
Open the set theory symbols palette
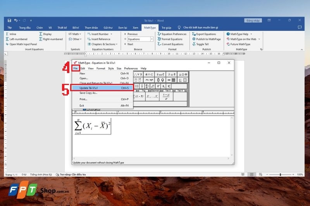[149, 74]
